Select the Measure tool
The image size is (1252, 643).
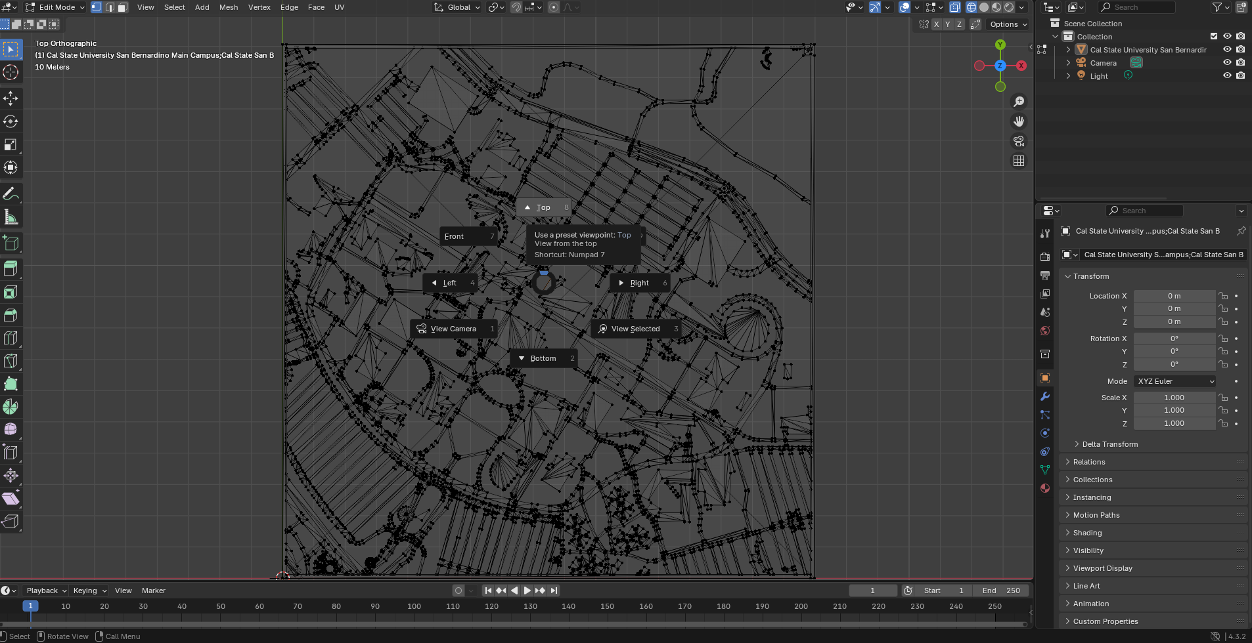11,217
